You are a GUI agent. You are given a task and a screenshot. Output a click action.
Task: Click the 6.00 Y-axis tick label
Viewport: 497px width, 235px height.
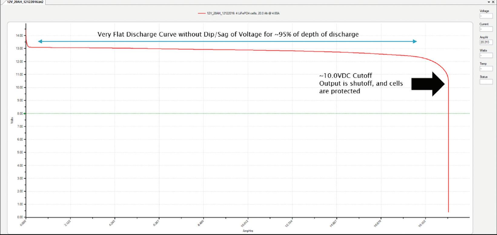coord(20,139)
